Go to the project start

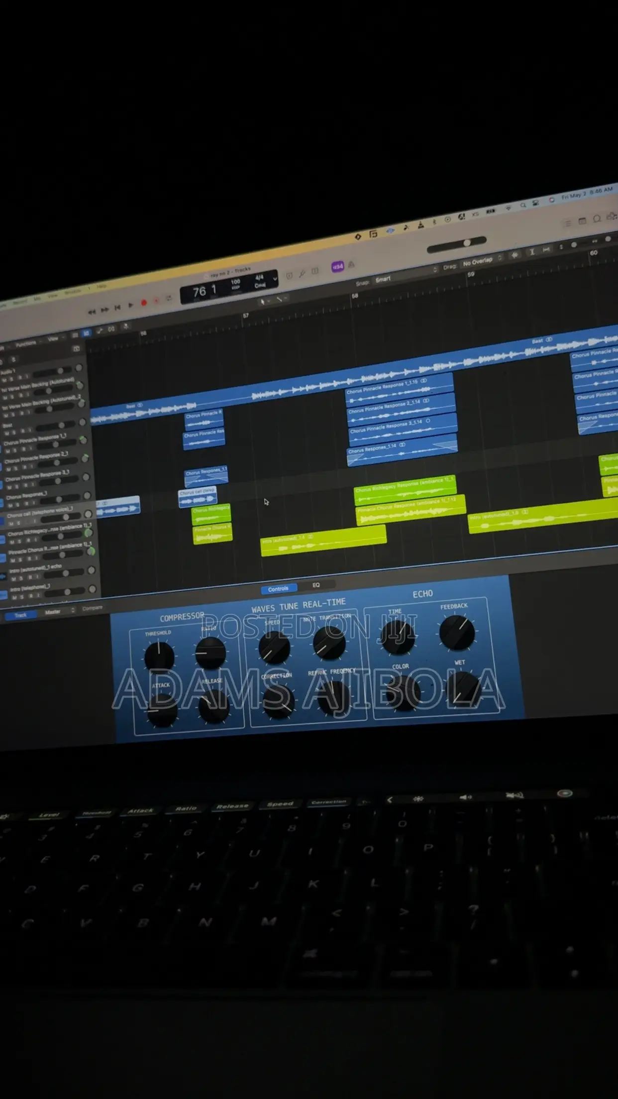(118, 308)
